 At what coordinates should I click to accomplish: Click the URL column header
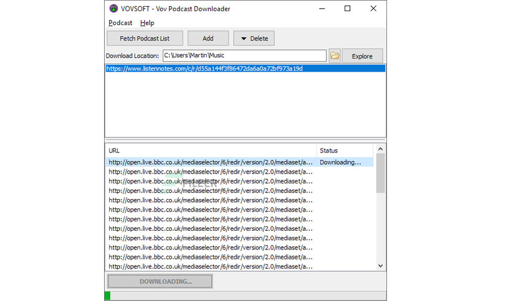click(211, 150)
